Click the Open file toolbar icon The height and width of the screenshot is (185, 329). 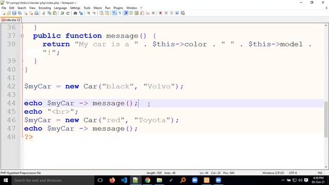pos(9,13)
